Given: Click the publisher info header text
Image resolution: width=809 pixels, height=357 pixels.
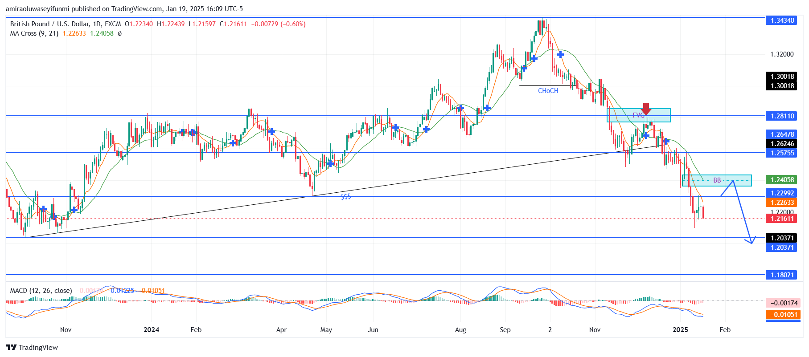Looking at the screenshot, I should [124, 9].
